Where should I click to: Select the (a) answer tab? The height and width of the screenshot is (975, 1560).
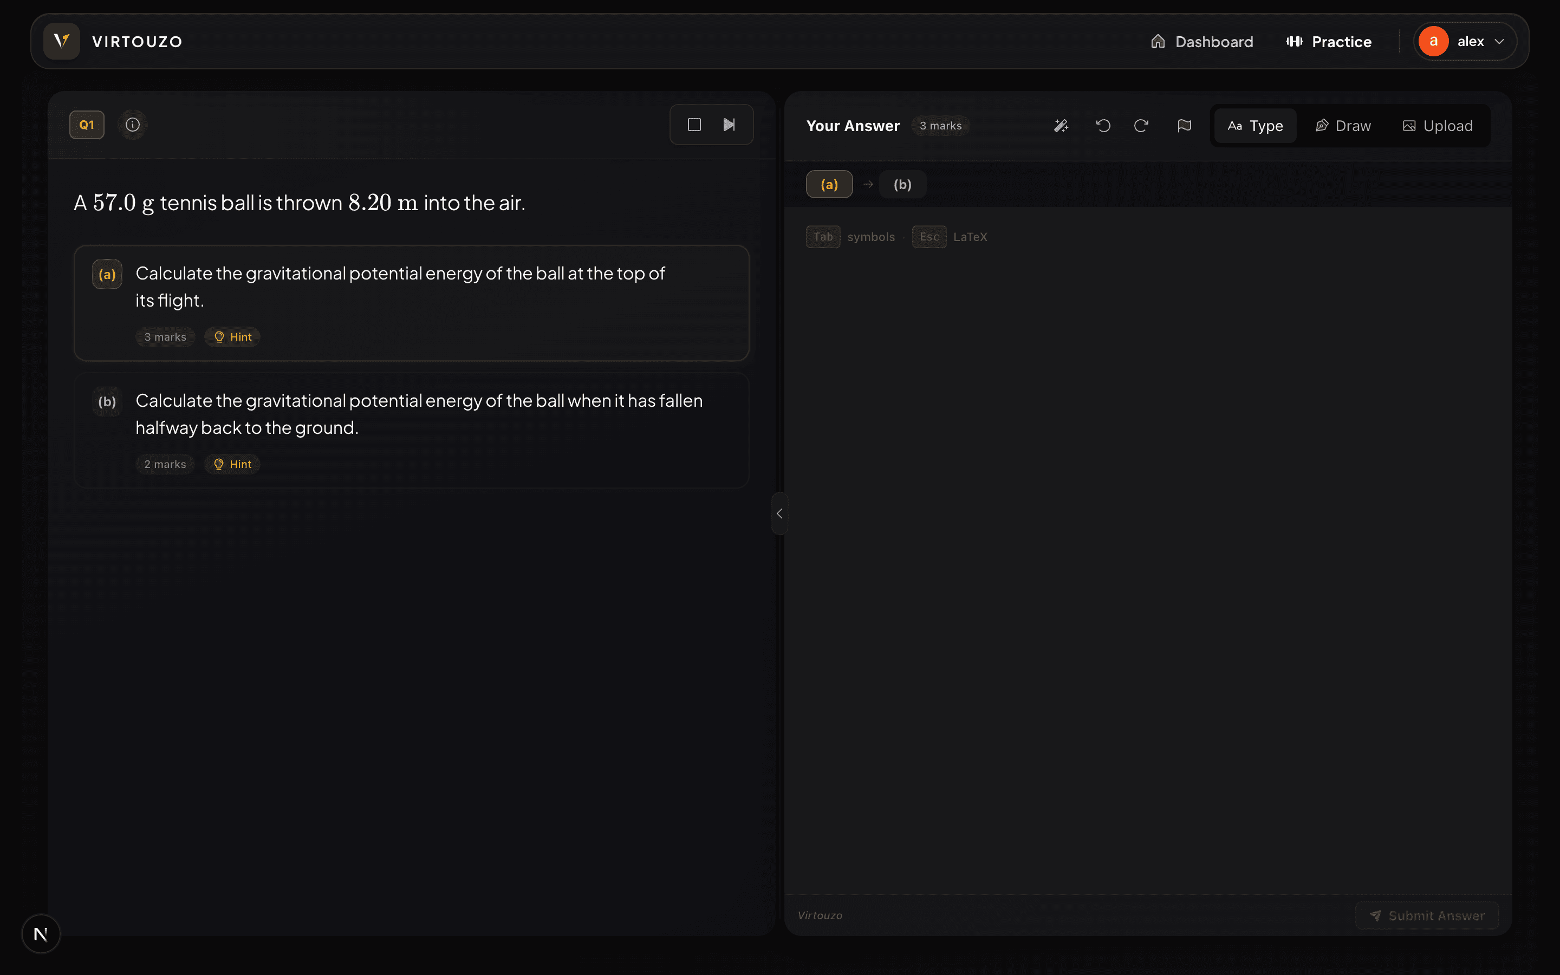tap(829, 184)
